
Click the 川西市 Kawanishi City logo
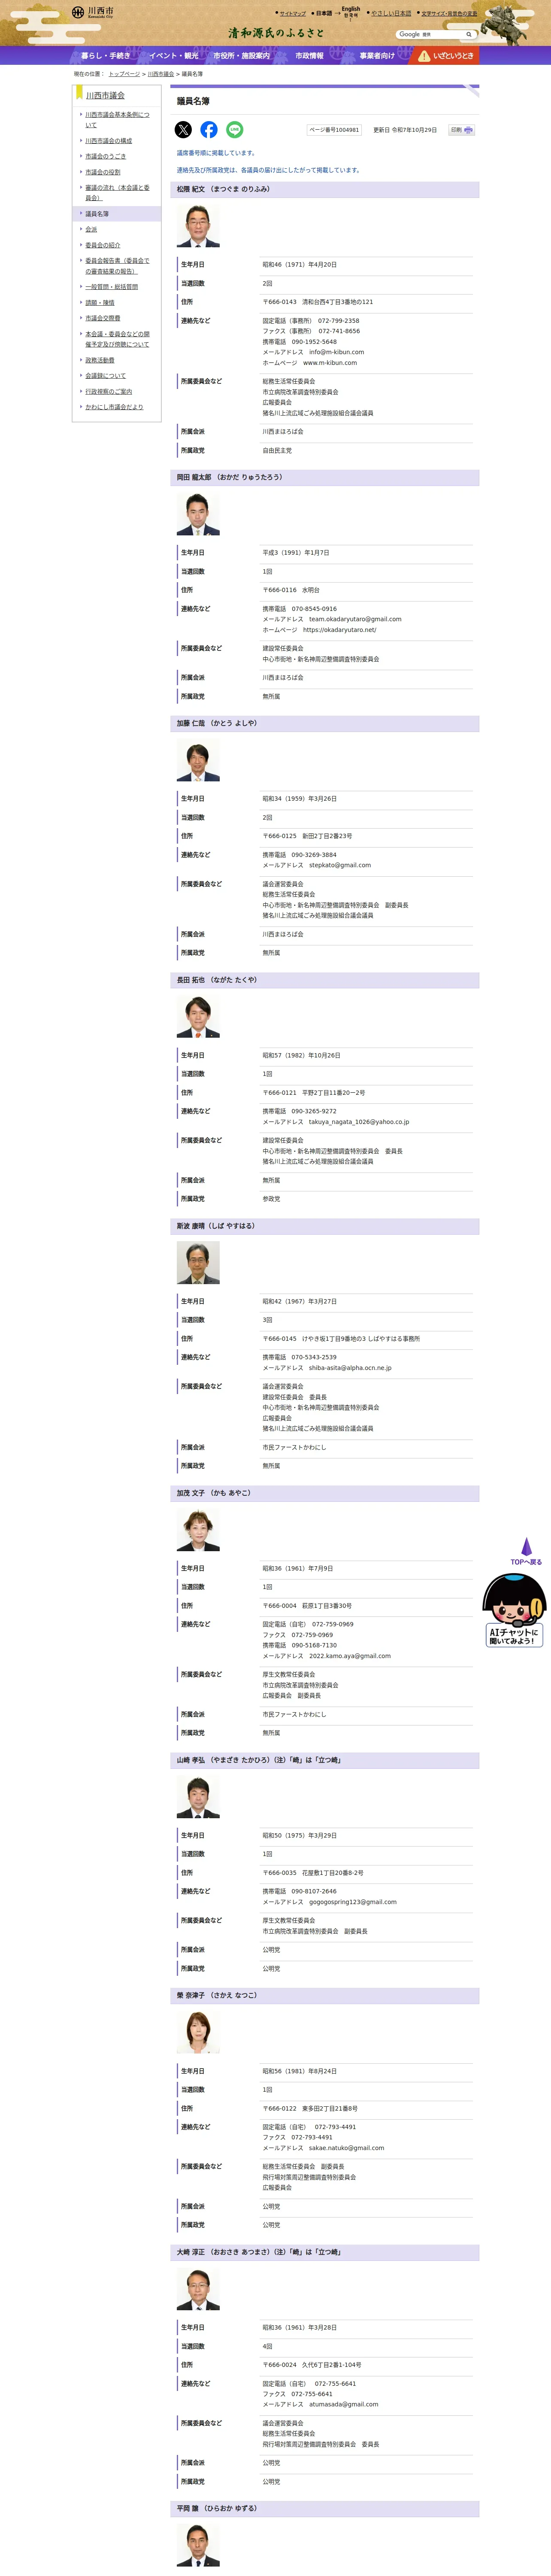click(x=93, y=12)
